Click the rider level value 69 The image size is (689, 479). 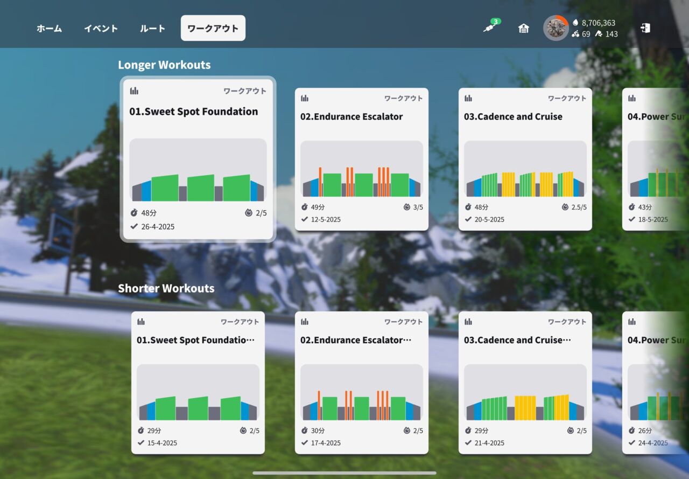click(586, 34)
